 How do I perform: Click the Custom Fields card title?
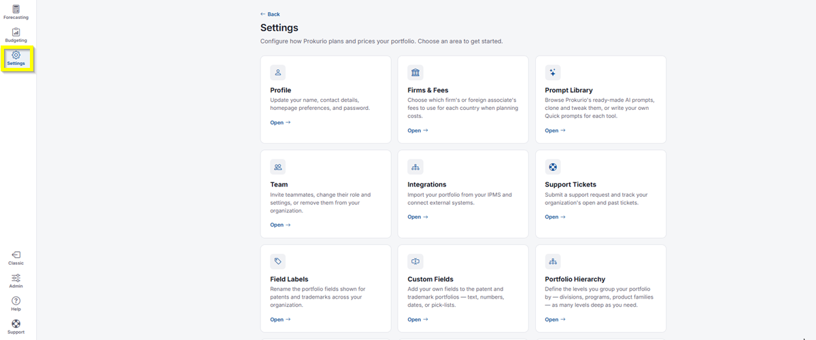pyautogui.click(x=430, y=279)
